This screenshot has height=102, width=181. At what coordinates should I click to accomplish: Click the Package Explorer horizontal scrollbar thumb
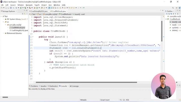pos(5,97)
